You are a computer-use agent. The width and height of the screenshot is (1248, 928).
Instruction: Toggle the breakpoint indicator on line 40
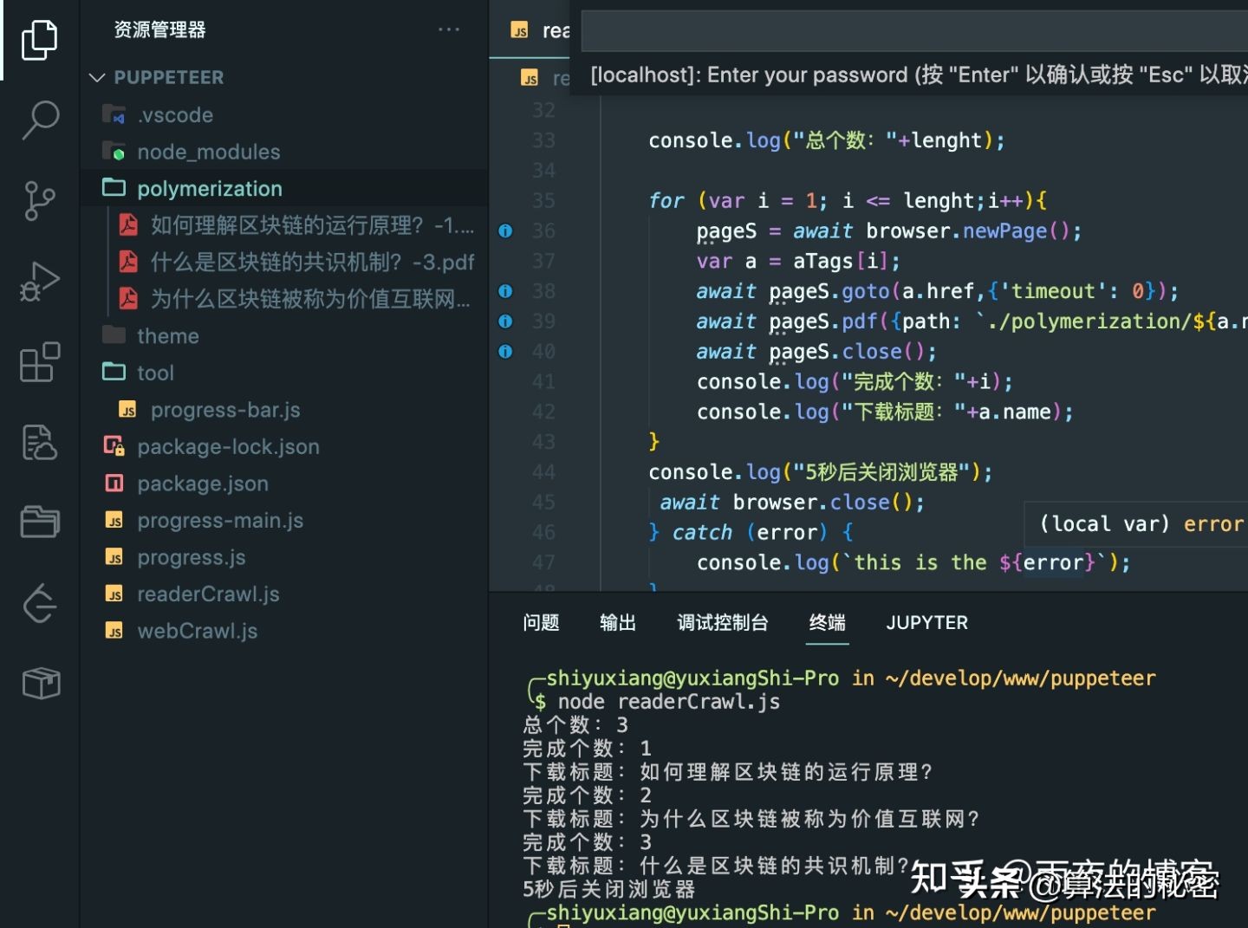pyautogui.click(x=505, y=351)
